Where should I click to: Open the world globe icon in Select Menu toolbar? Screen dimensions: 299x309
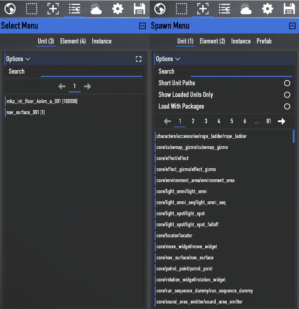click(x=10, y=9)
